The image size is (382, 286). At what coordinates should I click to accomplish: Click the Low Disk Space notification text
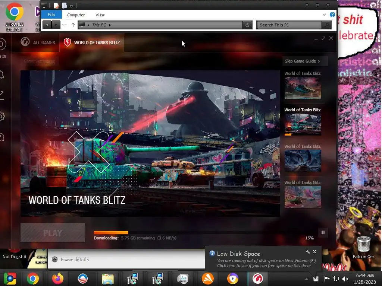pos(267,263)
